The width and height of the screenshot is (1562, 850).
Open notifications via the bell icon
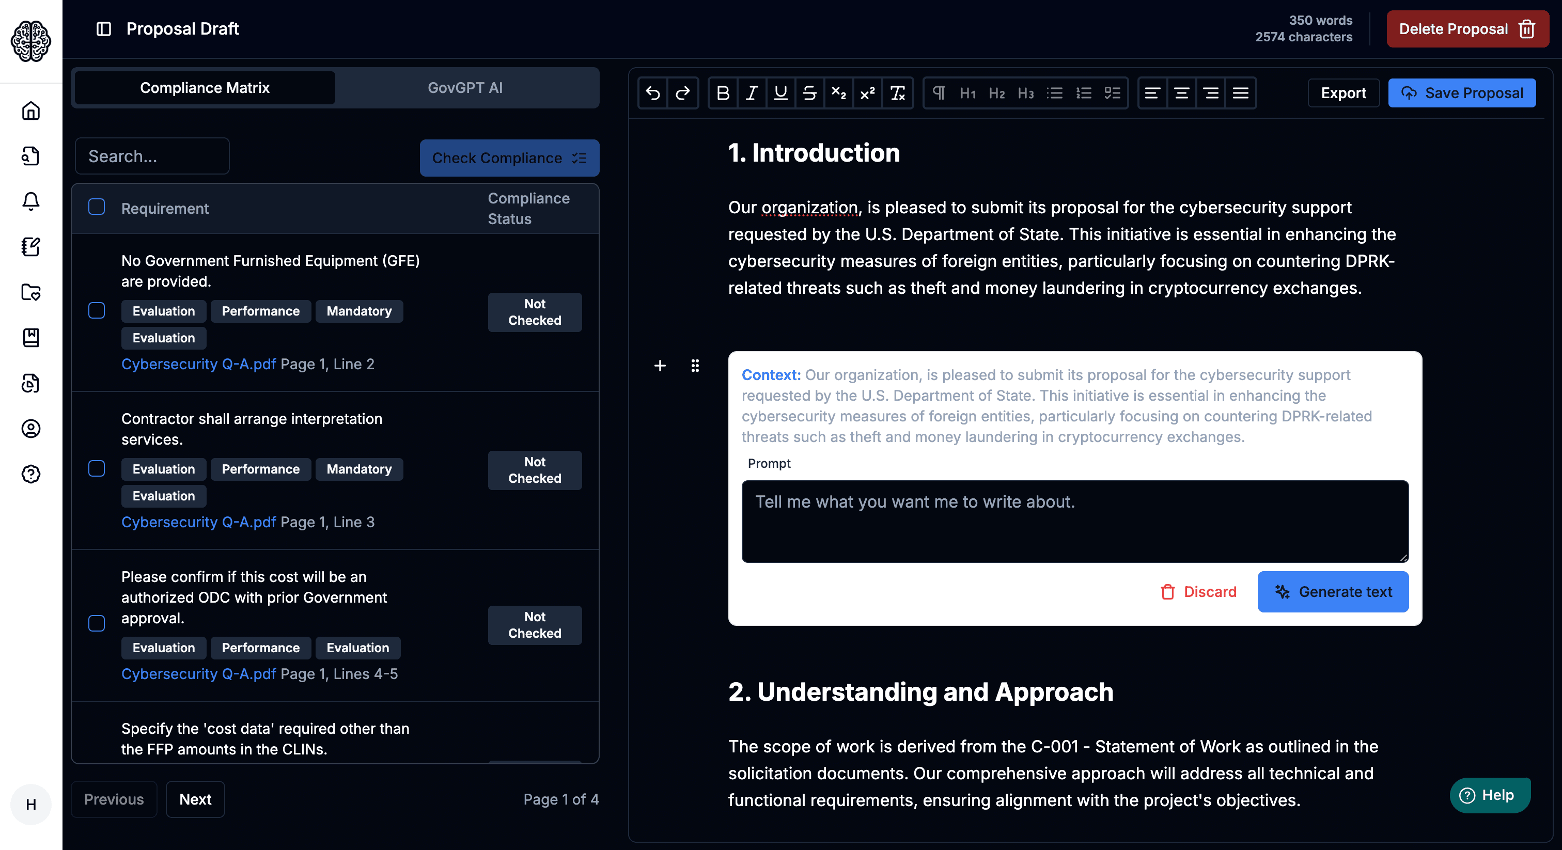point(31,201)
